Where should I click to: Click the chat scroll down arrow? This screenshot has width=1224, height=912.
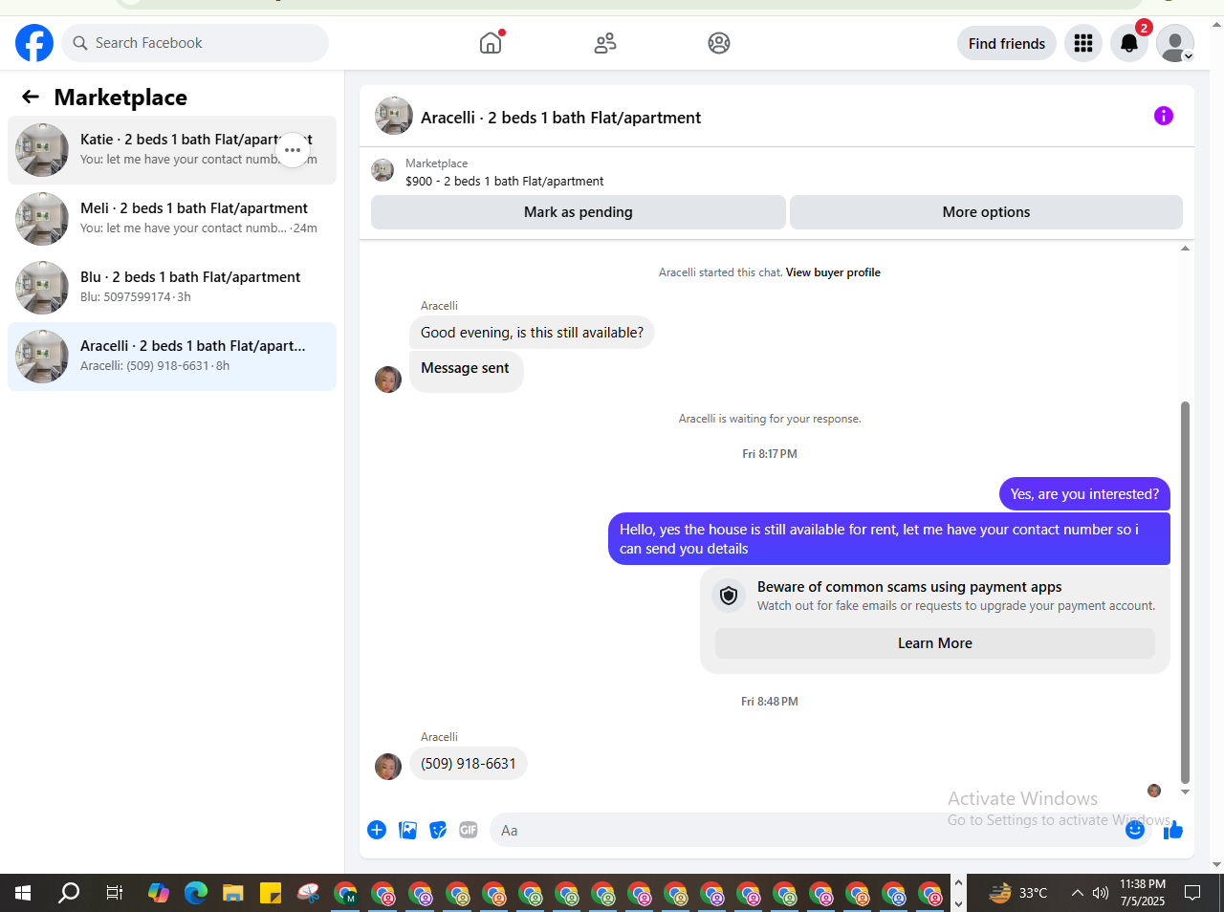[x=1186, y=792]
